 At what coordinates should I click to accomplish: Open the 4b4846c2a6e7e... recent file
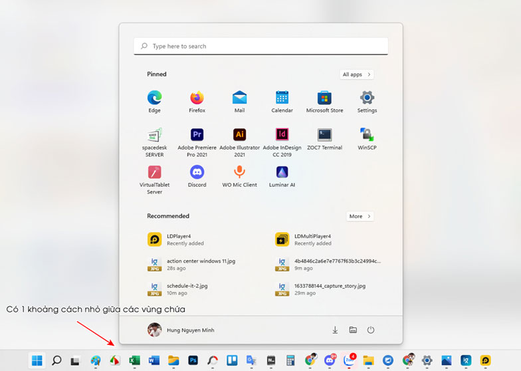click(x=328, y=265)
